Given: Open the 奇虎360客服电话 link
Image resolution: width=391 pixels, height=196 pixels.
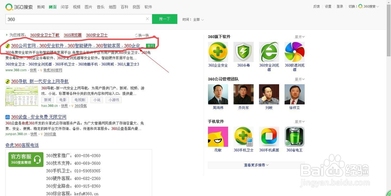Looking at the screenshot, I should coord(22,146).
